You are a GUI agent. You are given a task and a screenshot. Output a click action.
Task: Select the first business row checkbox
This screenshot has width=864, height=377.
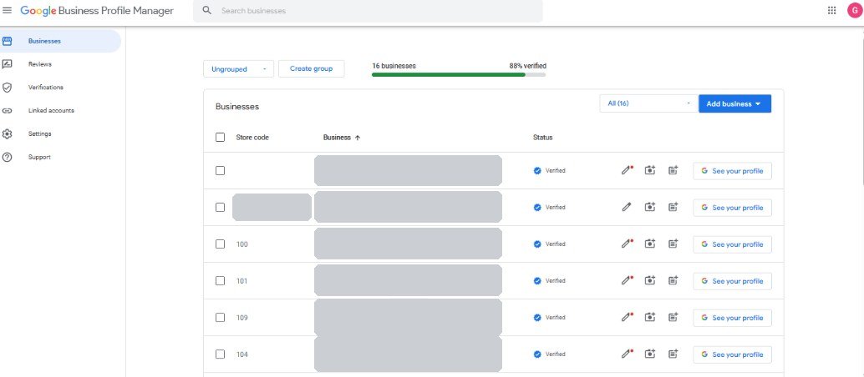click(x=220, y=171)
